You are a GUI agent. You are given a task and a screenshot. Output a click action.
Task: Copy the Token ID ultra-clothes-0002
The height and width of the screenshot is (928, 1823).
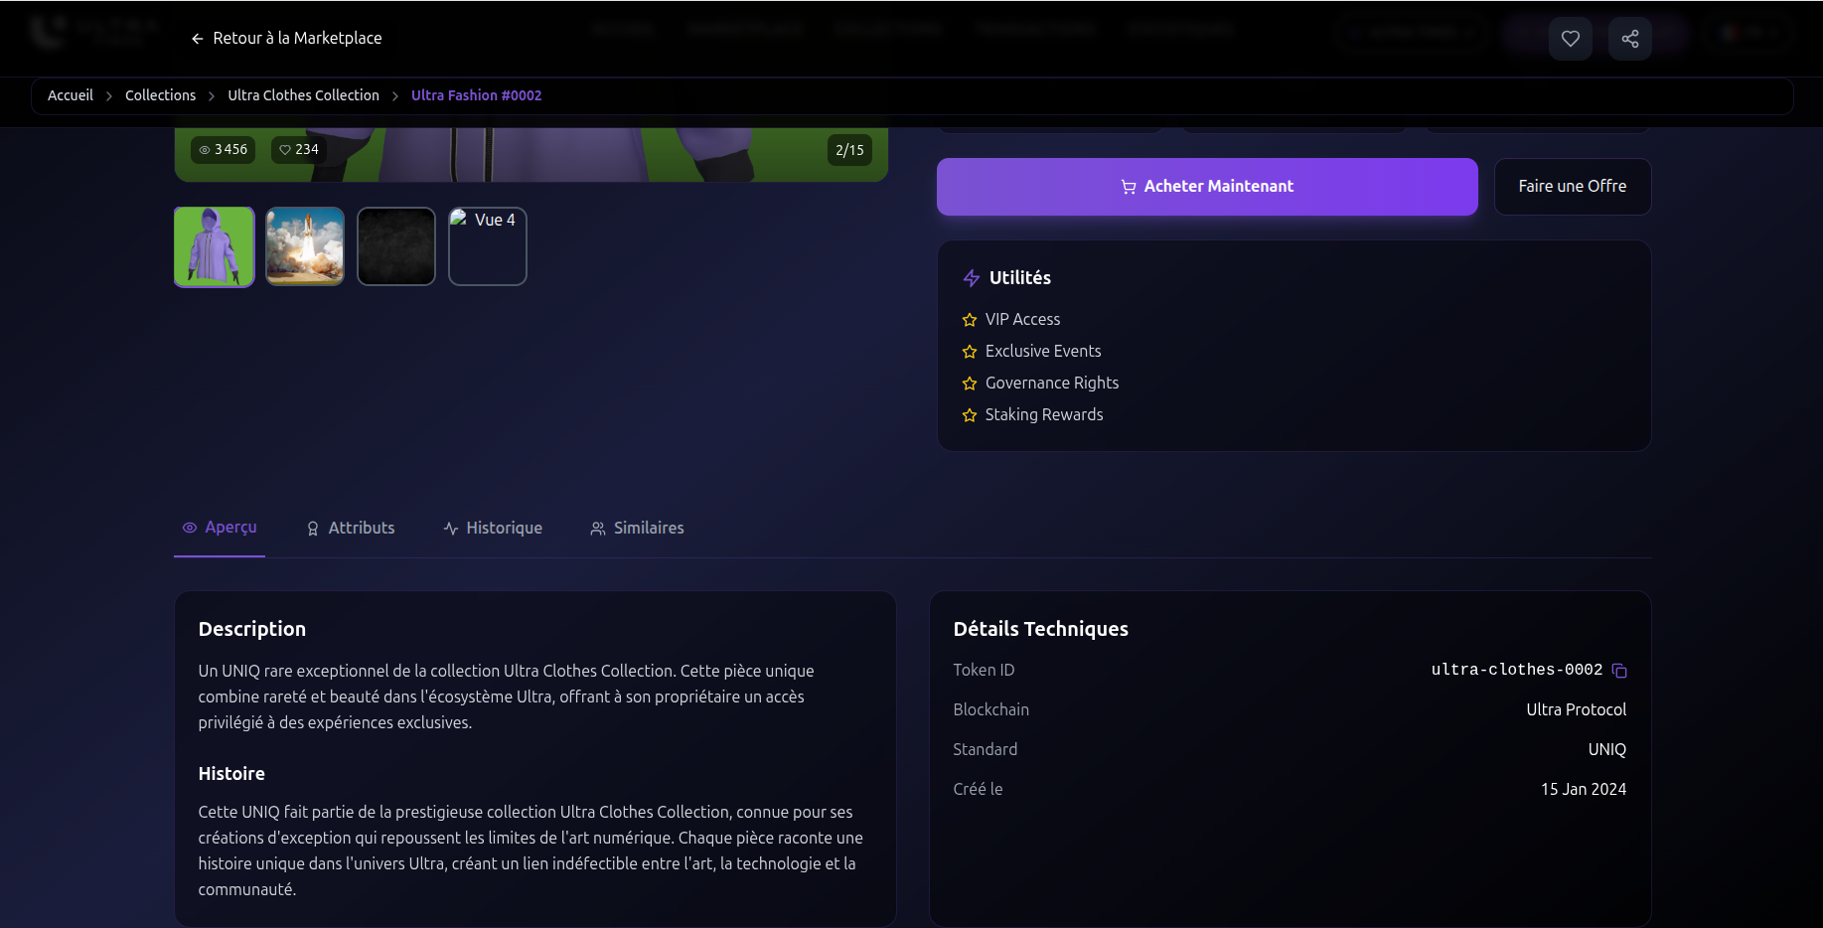1618,671
